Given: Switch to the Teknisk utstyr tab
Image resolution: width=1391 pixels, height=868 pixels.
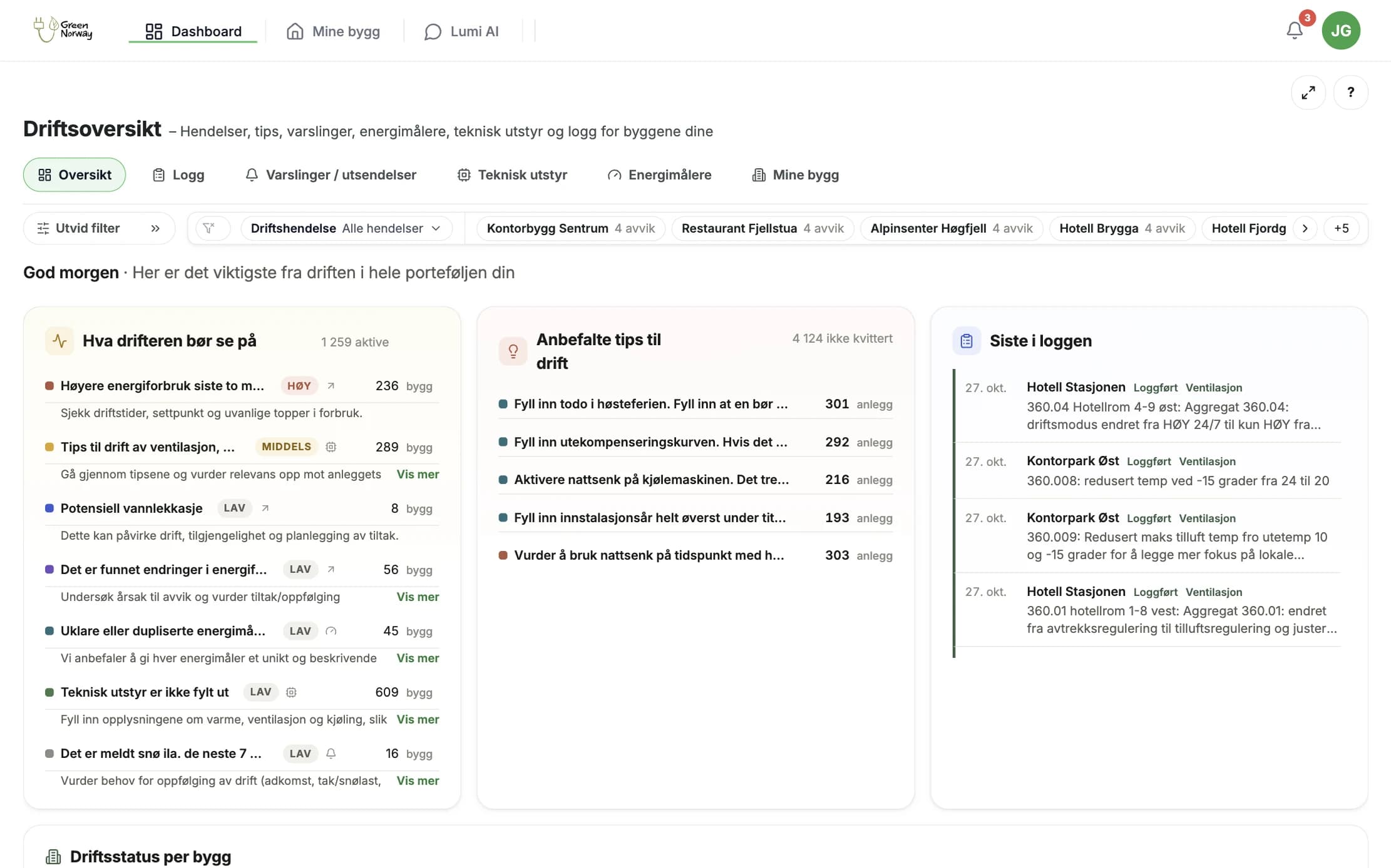Looking at the screenshot, I should [512, 175].
